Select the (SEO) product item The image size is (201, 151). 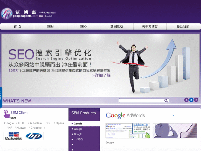click(80, 139)
